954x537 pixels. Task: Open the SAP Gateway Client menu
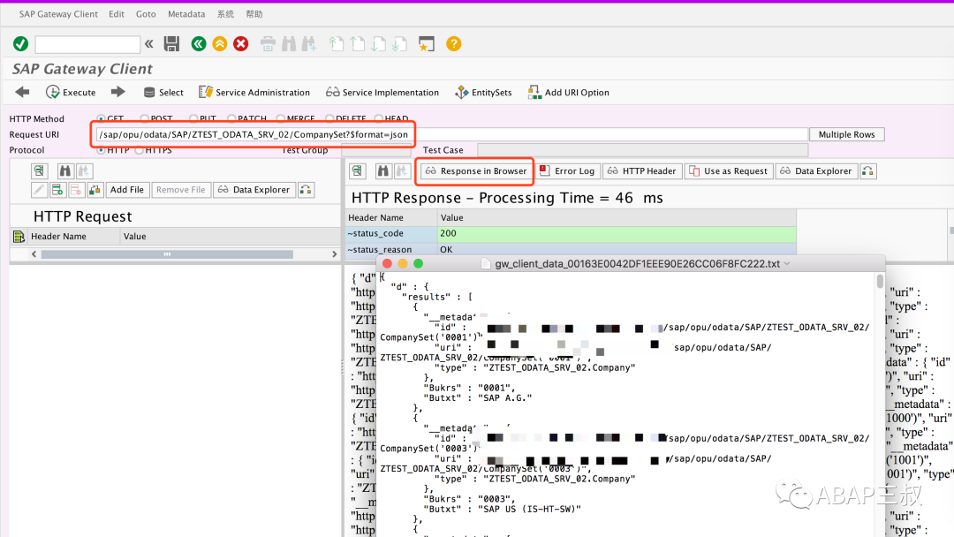pos(57,14)
